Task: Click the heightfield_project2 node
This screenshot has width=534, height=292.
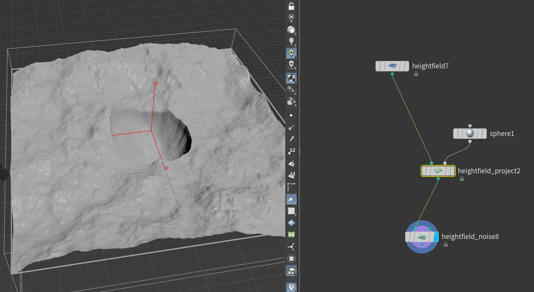Action: pyautogui.click(x=438, y=171)
